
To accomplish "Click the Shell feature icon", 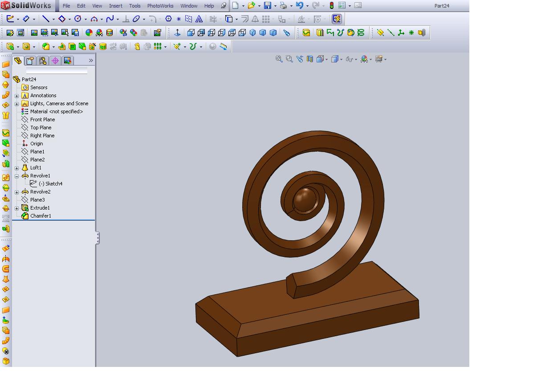I will 72,46.
